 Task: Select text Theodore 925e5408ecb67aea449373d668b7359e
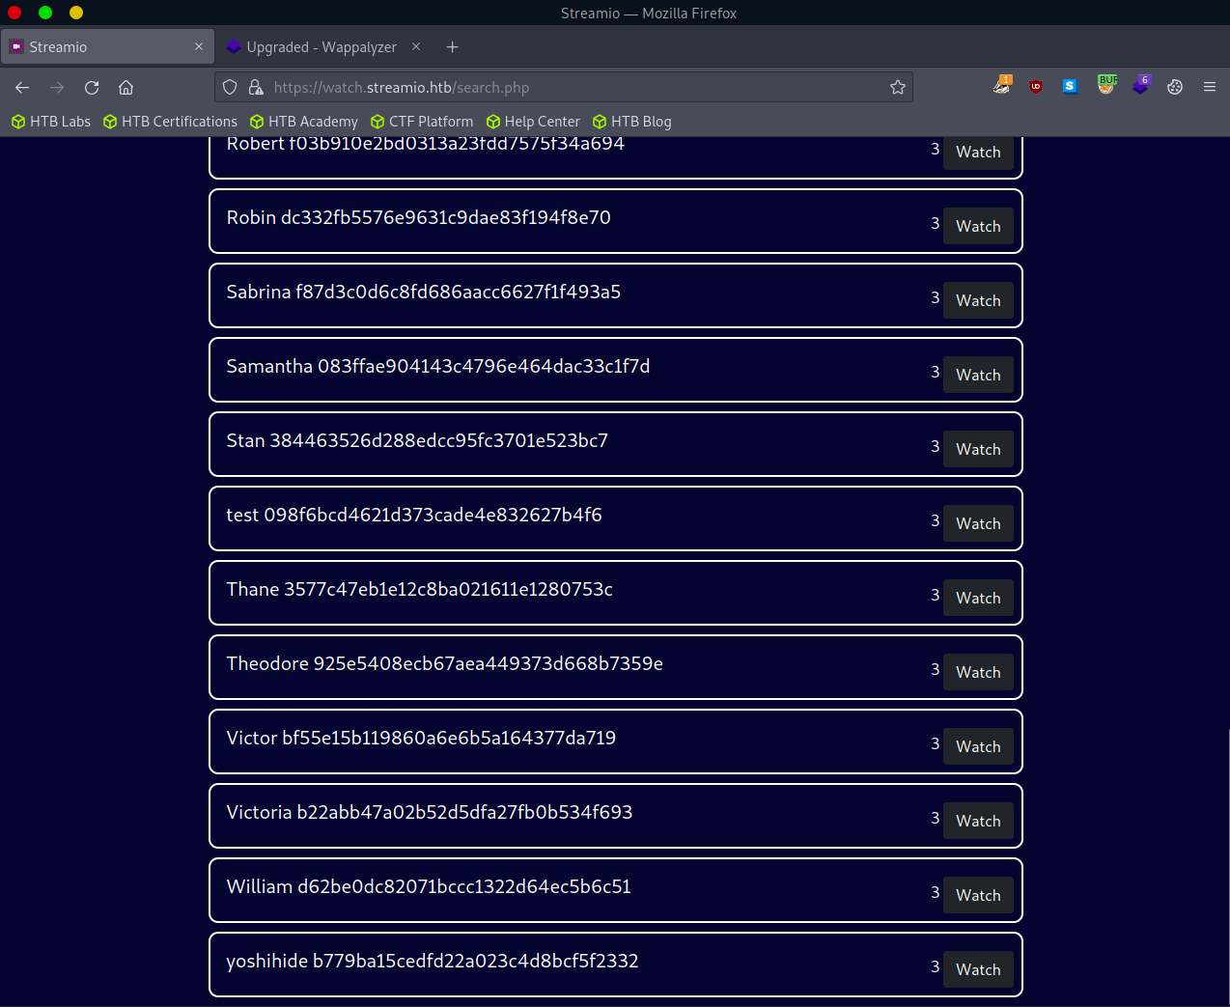pos(444,663)
